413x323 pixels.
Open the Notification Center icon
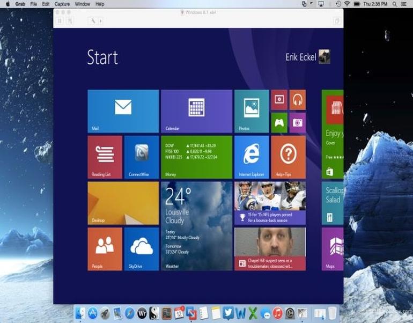(403, 4)
